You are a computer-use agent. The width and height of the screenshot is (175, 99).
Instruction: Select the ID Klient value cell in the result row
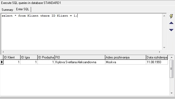[x=12, y=62]
